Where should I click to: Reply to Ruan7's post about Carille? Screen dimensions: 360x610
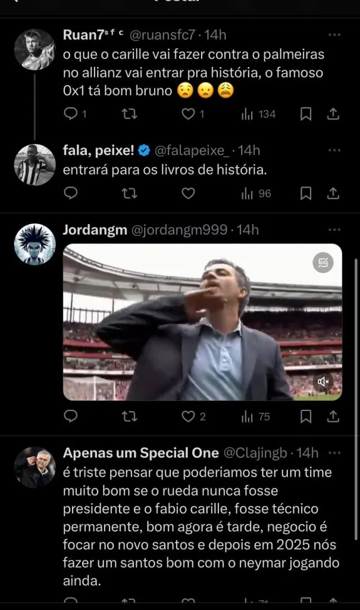pyautogui.click(x=71, y=113)
